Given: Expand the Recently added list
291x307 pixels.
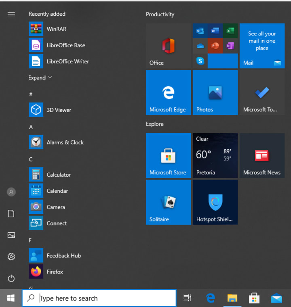Looking at the screenshot, I should pos(40,78).
